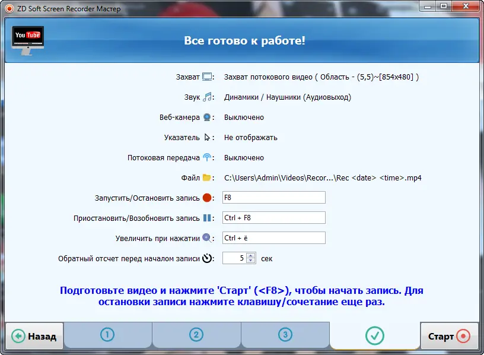Screen dimensions: 484x355
Task: Open wizard step 3
Action: pos(286,335)
